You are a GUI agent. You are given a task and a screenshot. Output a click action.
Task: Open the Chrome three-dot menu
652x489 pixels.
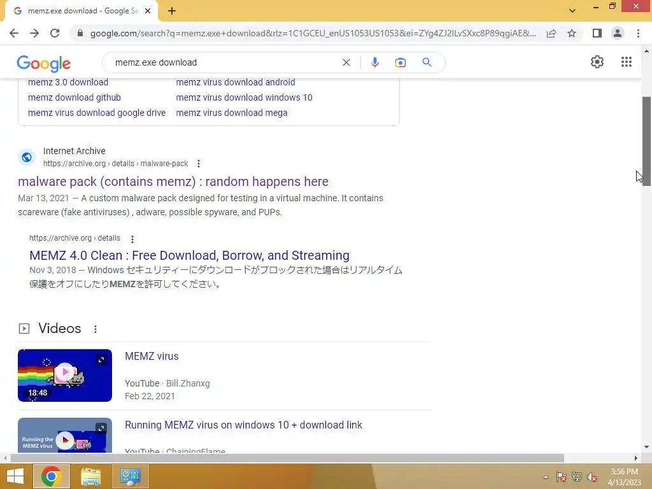[638, 33]
